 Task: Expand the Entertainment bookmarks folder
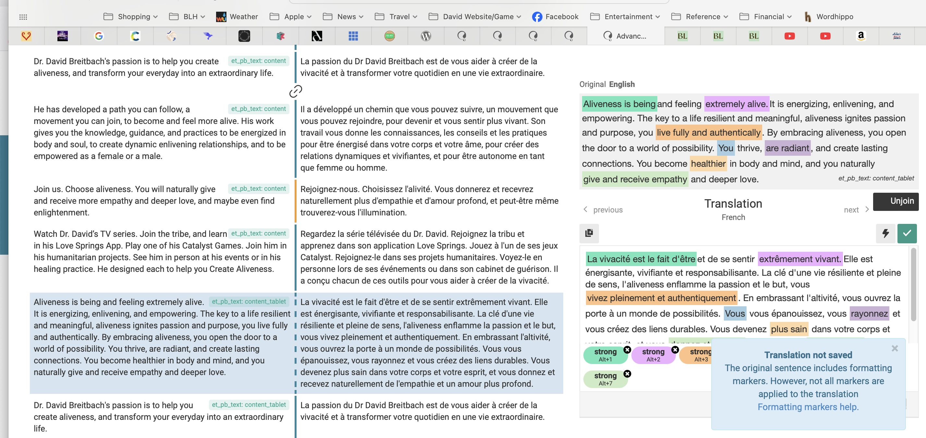625,17
